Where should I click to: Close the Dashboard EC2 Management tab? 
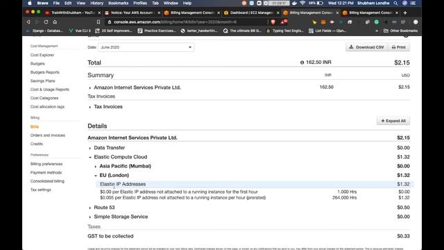pos(277,12)
